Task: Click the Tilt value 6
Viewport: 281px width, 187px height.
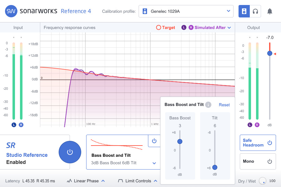Action: [x=215, y=126]
